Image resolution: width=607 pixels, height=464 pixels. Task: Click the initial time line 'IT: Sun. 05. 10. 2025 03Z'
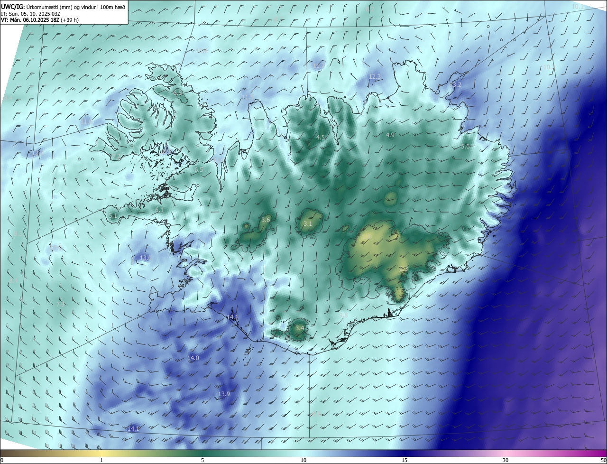click(x=31, y=13)
